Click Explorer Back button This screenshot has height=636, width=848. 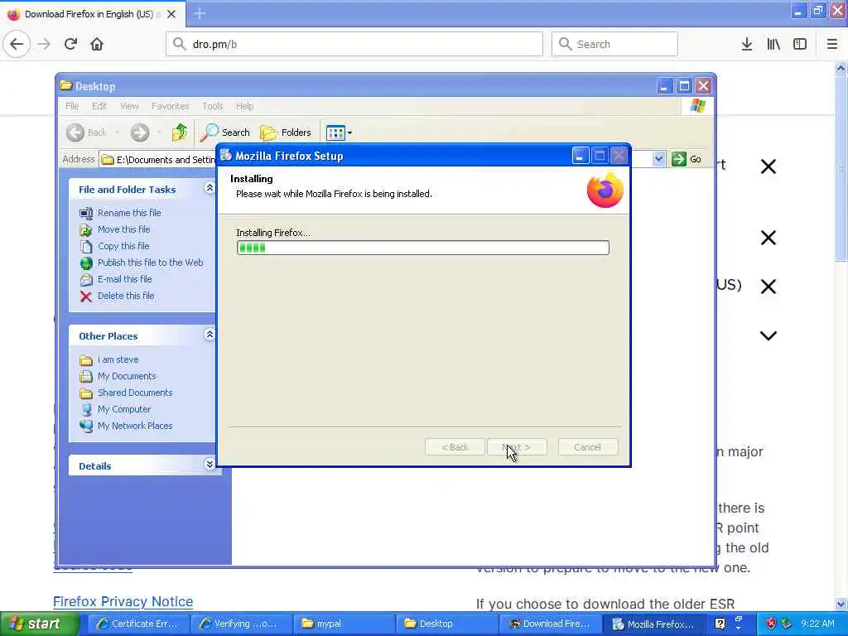coord(86,132)
